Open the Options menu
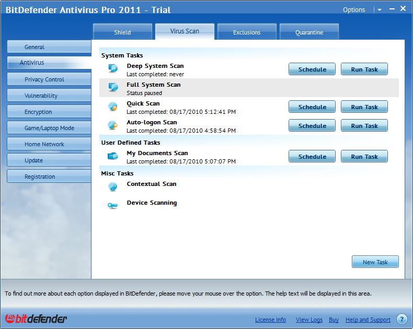413x329 pixels. click(354, 10)
